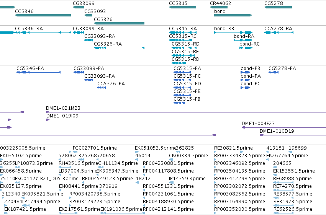This screenshot has height=215, width=326.
Task: Click EST LD37004.5prime
Action: [78, 171]
